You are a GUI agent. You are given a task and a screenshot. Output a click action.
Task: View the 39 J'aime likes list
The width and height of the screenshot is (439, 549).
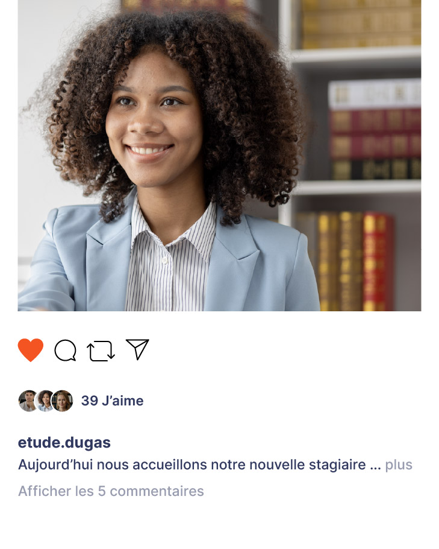click(112, 401)
